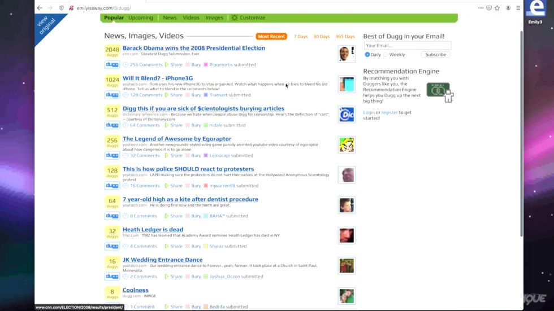Viewport: 554px width, 311px height.
Task: Click the Login link
Action: click(x=369, y=112)
